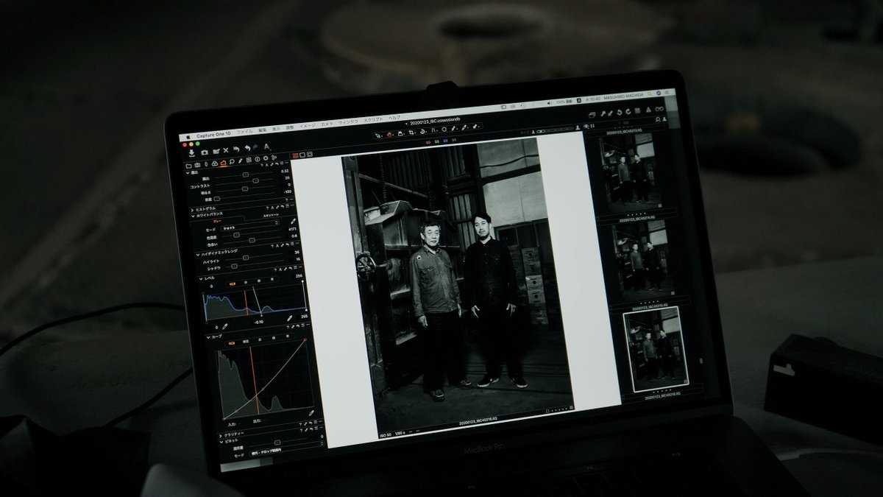This screenshot has height=497, width=883.
Task: Open the Output gear tool tab
Action: pos(265,159)
